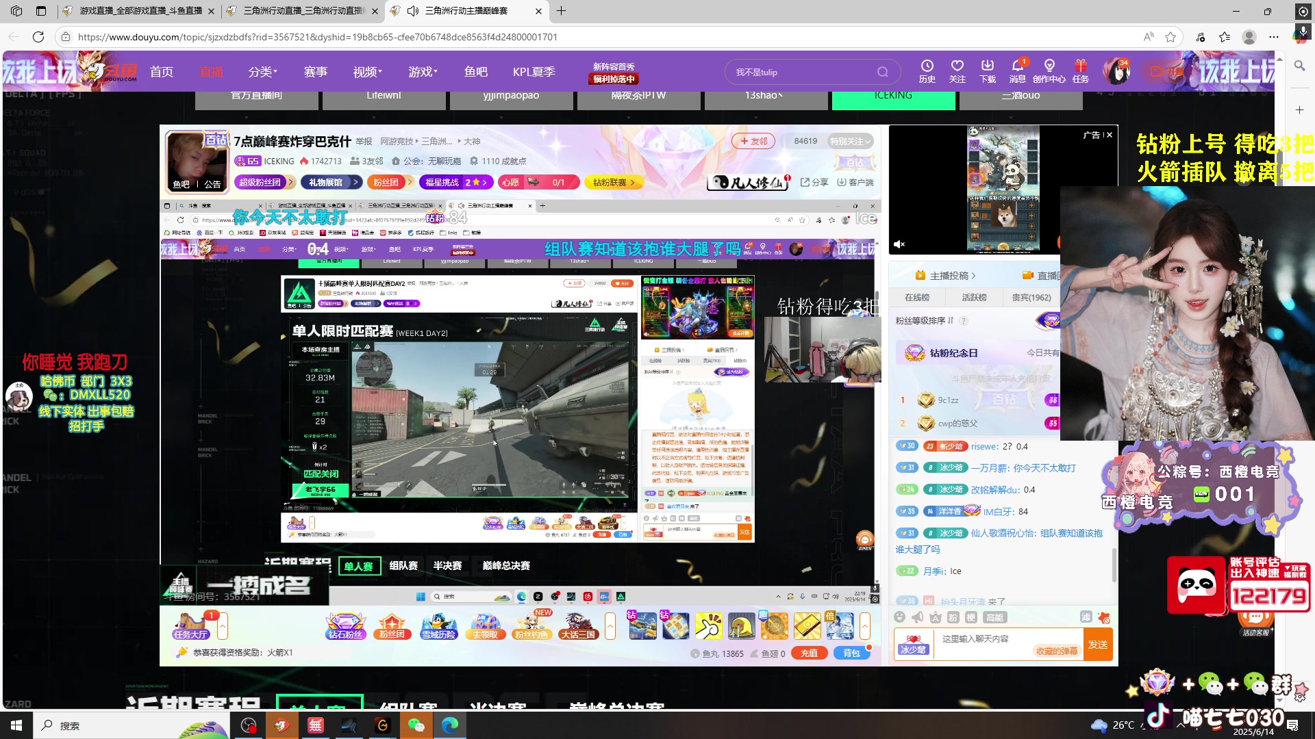Click the 充值 recharge button
The image size is (1315, 739).
(x=810, y=653)
